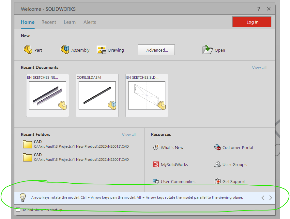The height and width of the screenshot is (219, 290).
Task: Switch to the Home tab
Action: [x=27, y=22]
